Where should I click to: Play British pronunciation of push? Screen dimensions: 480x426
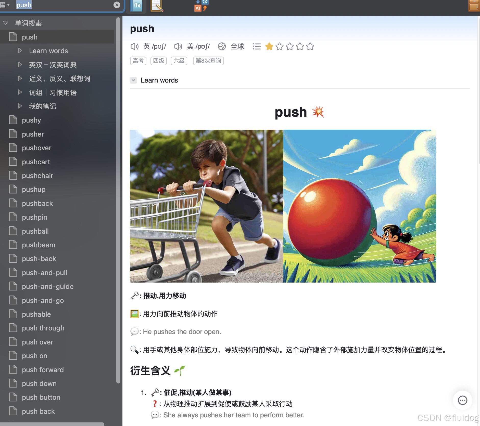134,46
